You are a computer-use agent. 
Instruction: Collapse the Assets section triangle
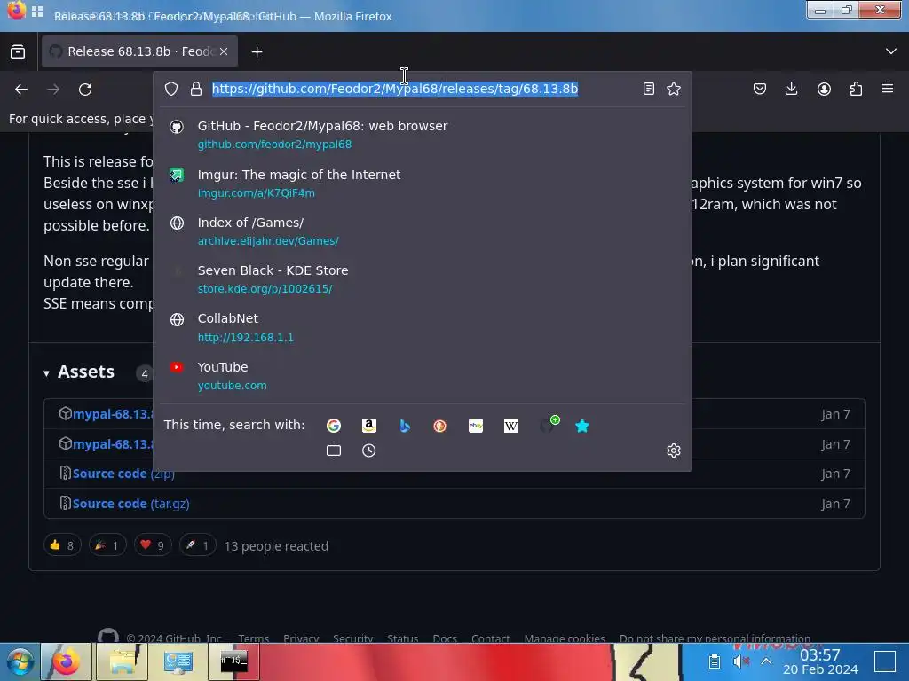click(46, 373)
